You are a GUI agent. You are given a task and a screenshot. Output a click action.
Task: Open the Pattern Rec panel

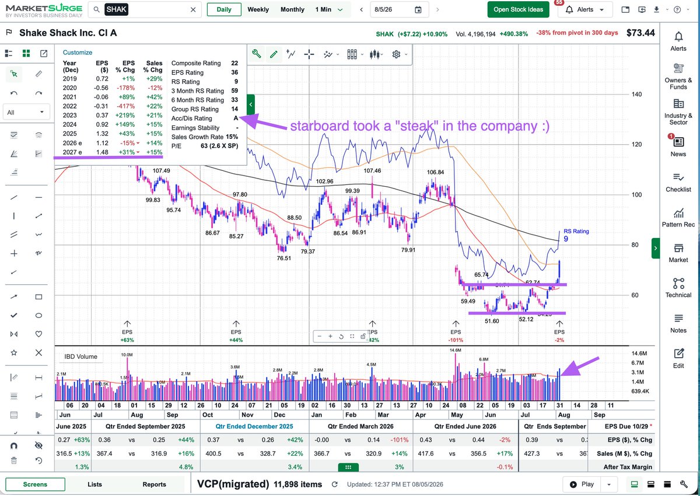(x=678, y=216)
